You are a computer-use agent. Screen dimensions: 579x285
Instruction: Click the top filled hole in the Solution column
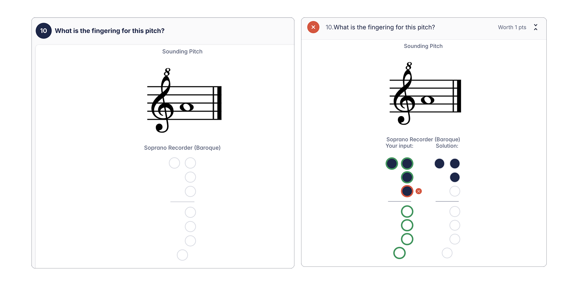pos(455,164)
